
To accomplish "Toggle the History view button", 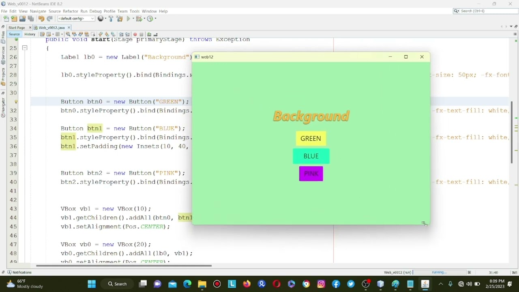I will [30, 34].
